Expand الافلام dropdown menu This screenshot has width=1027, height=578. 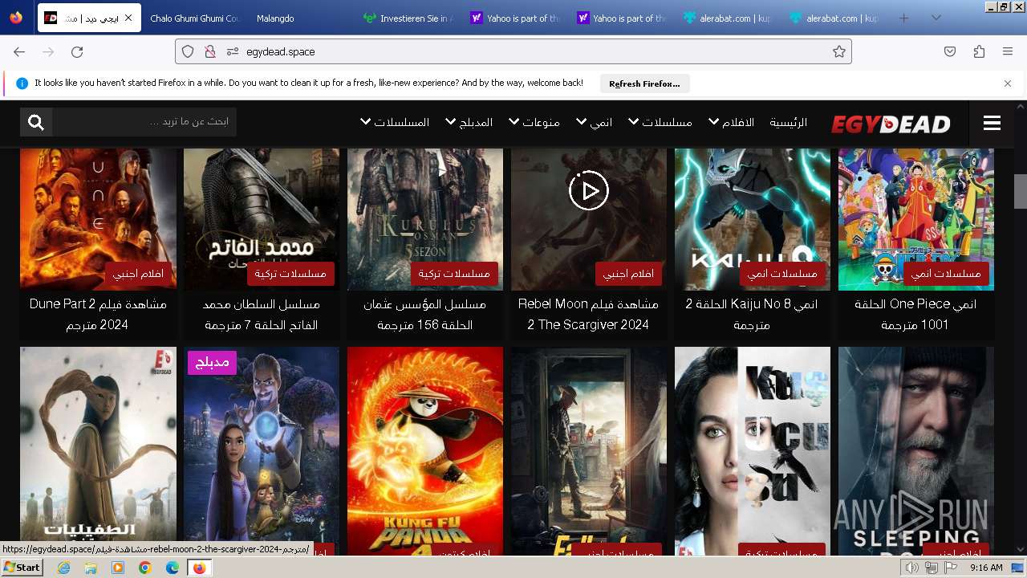[731, 122]
